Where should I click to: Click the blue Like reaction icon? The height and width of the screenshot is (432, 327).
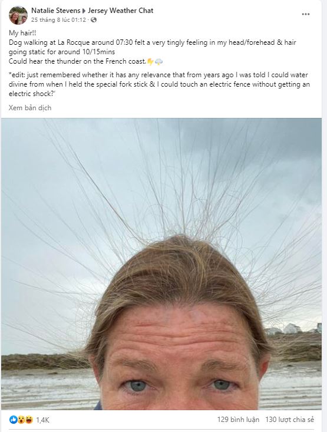pyautogui.click(x=13, y=420)
